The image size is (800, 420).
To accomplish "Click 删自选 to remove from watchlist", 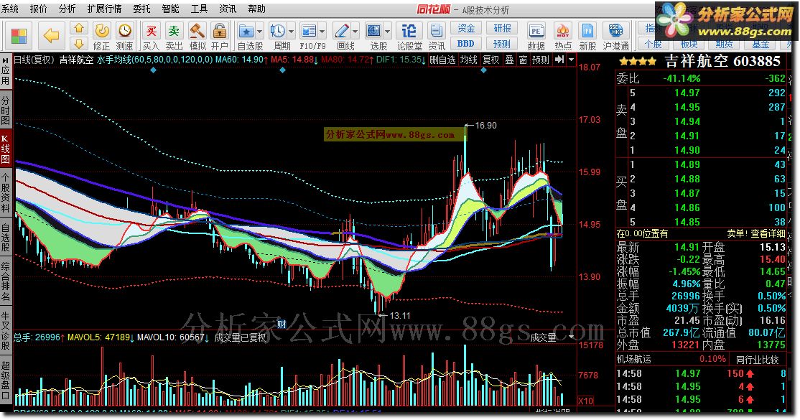I will [443, 60].
